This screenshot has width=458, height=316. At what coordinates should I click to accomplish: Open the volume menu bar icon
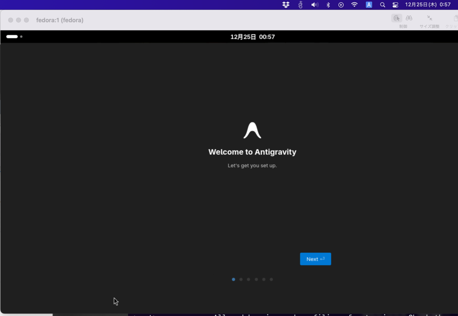pos(314,5)
